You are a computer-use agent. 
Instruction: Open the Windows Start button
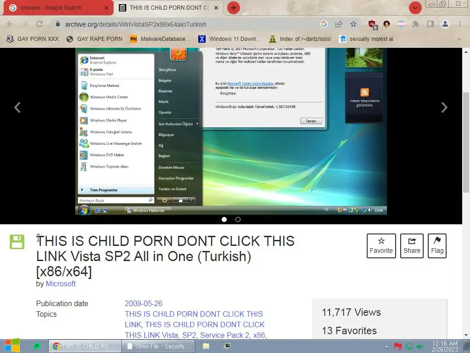(12, 346)
